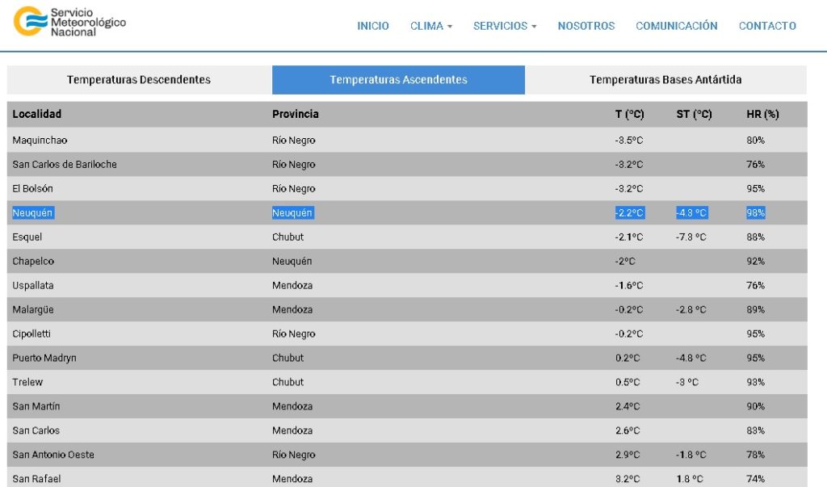
Task: Select the highlighted Neuquén locality cell
Action: pos(33,213)
